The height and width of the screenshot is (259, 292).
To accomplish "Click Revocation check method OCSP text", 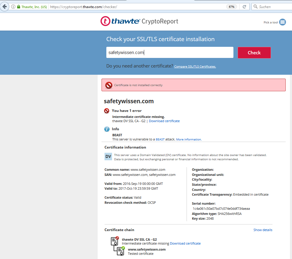I will (130, 203).
